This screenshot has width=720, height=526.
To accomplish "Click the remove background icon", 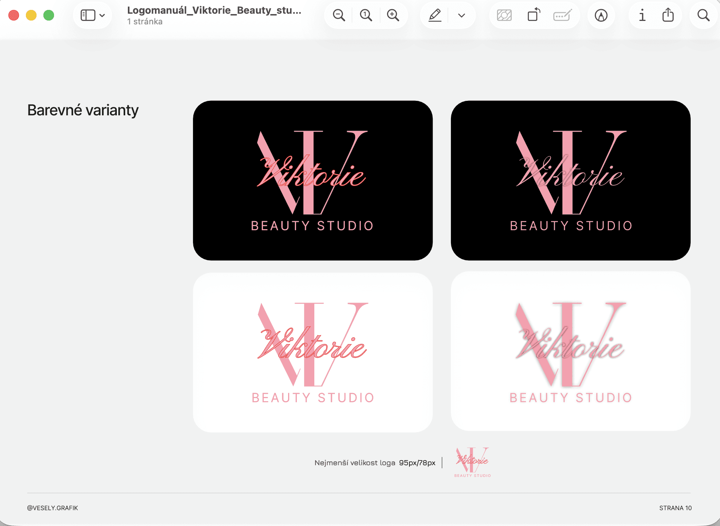I will [504, 16].
